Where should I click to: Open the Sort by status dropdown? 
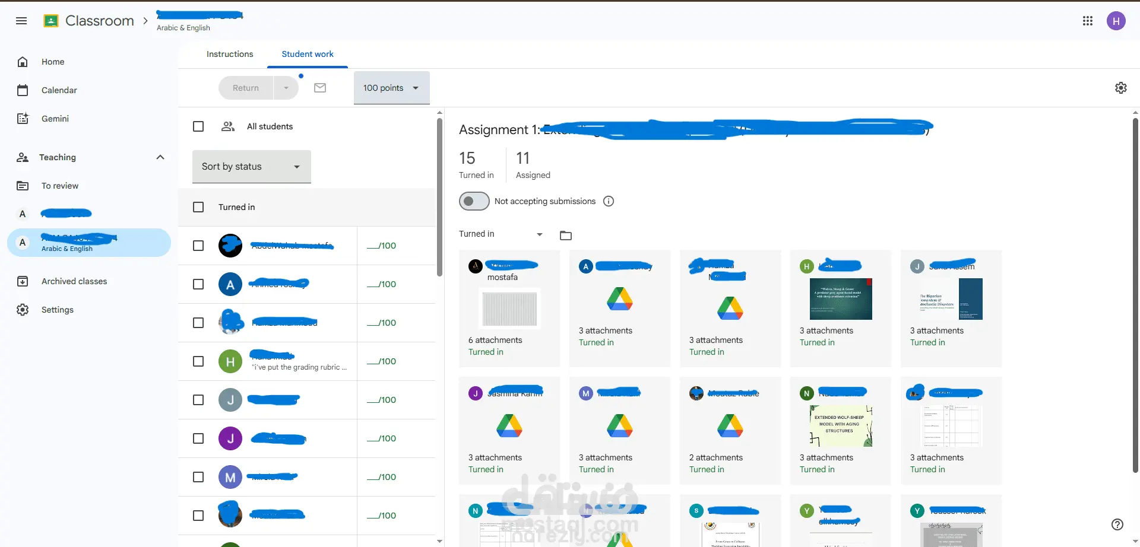pyautogui.click(x=252, y=167)
